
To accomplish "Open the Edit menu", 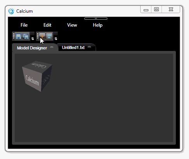I will [x=47, y=25].
